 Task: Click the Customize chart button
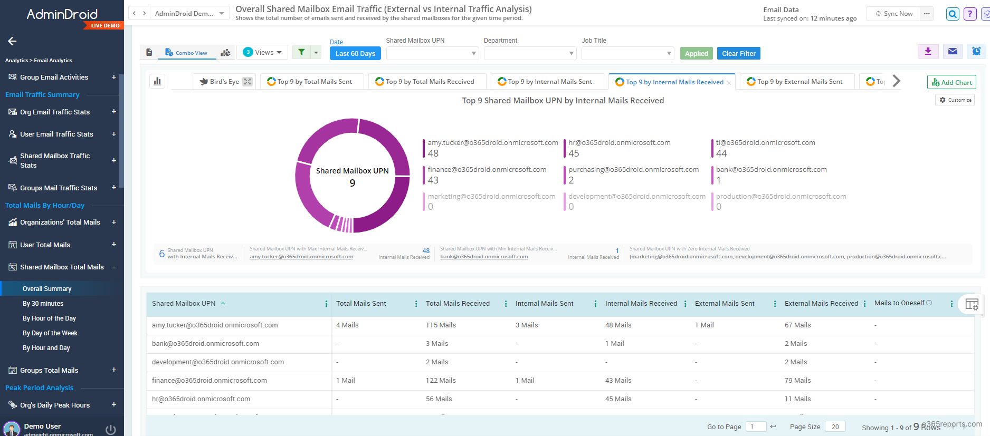(x=955, y=100)
